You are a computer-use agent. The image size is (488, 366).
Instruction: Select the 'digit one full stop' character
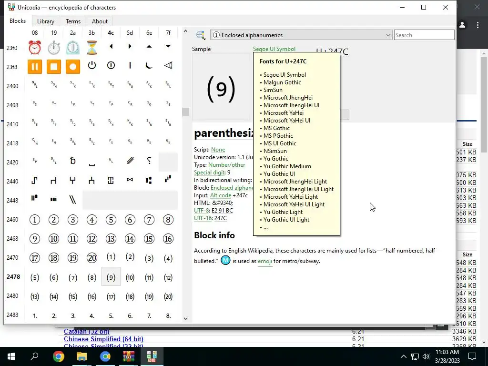(x=35, y=316)
